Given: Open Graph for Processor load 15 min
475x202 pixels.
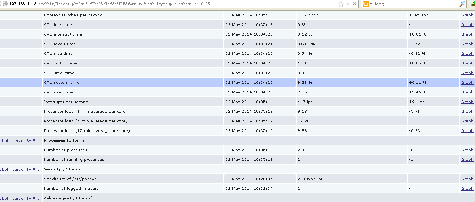Looking at the screenshot, I should pyautogui.click(x=467, y=131).
